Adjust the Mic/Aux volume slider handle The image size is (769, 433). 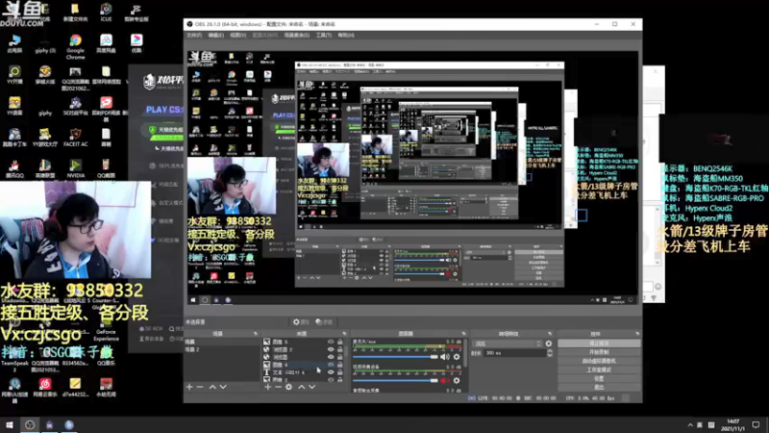pos(434,357)
